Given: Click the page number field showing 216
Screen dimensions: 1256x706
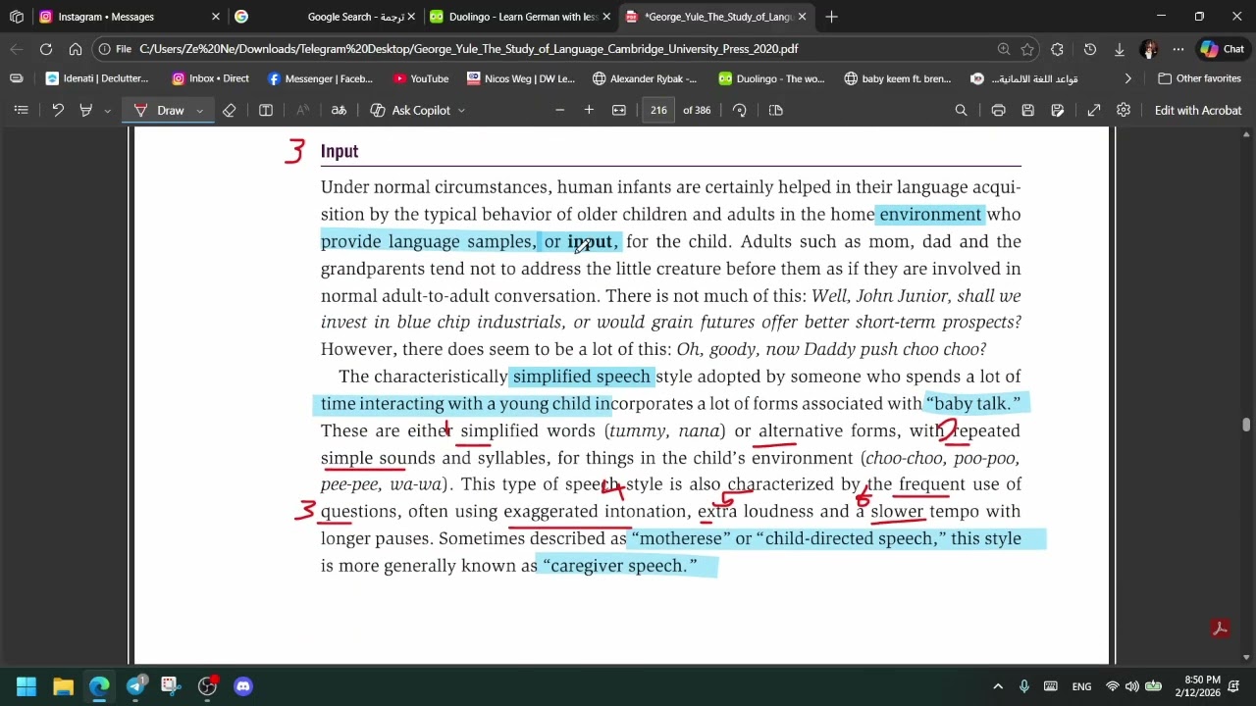Looking at the screenshot, I should coord(658,110).
